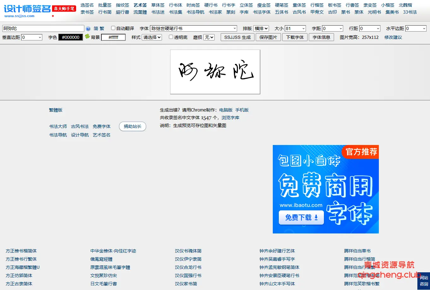
Task: Expand the 大小 font size dropdown
Action: pyautogui.click(x=296, y=28)
